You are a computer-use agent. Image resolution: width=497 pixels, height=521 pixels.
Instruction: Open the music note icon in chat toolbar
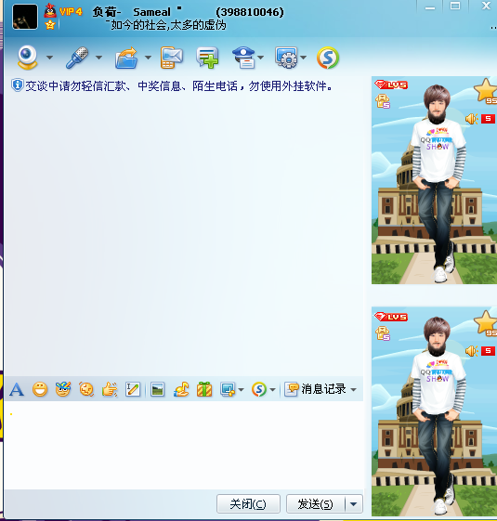click(x=181, y=389)
